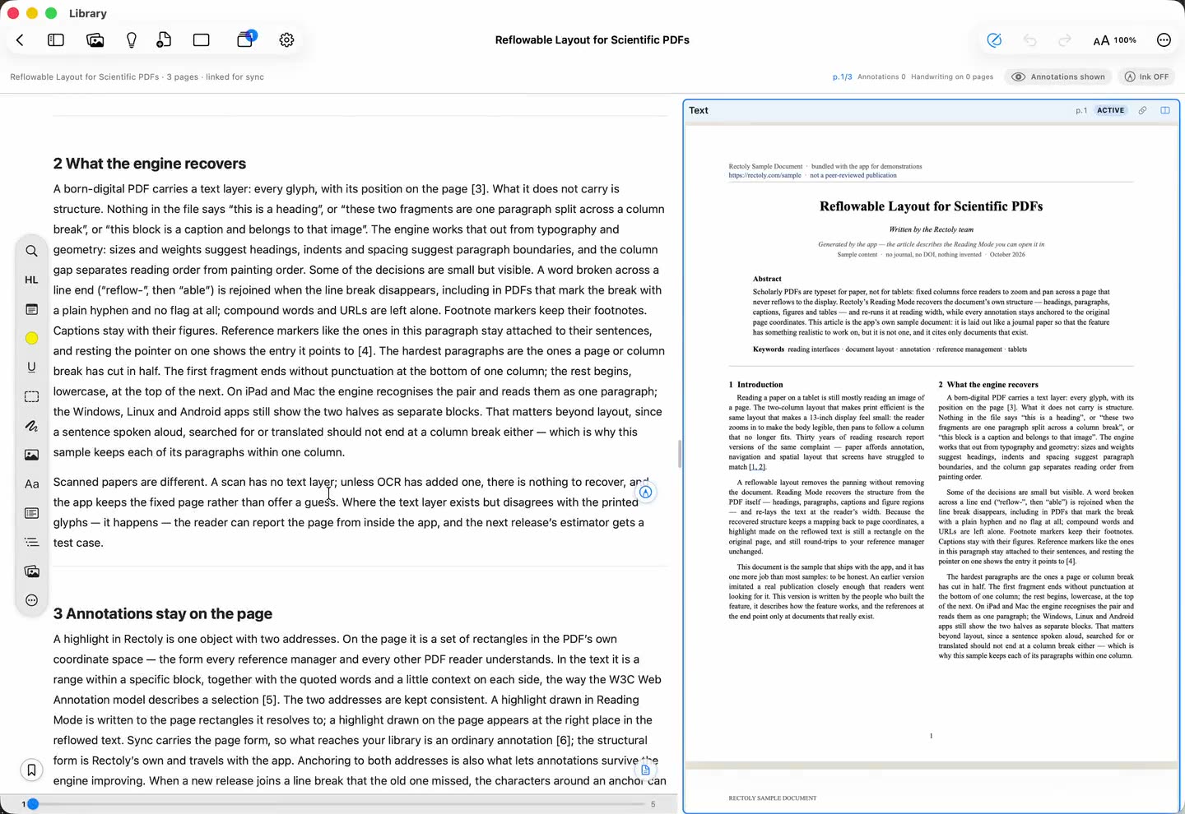Click the text block icon below Aa

click(31, 513)
